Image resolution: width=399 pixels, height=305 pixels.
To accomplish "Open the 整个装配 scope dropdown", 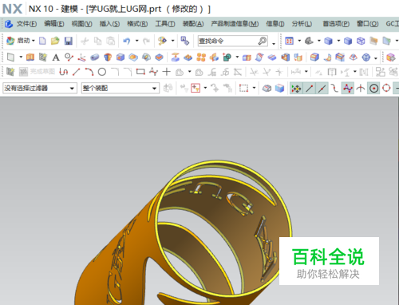I will [x=120, y=88].
